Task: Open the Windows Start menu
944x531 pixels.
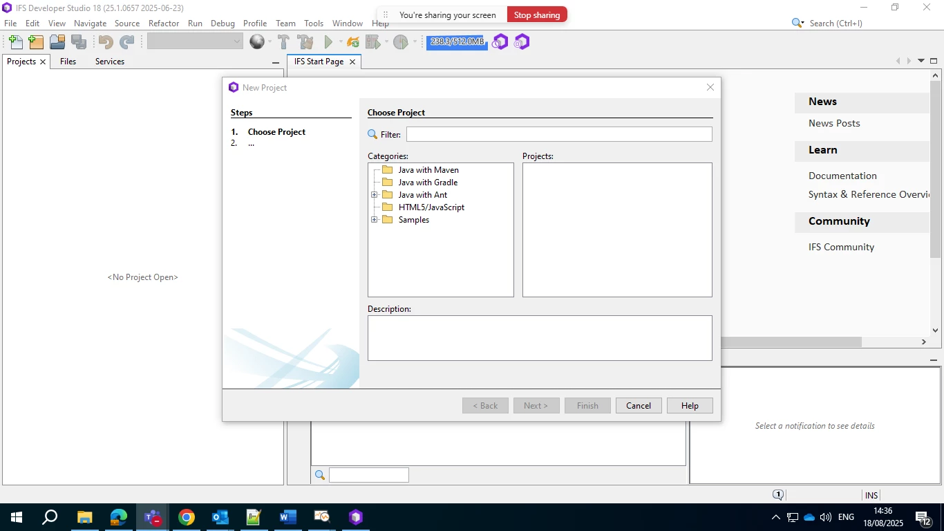Action: tap(17, 517)
